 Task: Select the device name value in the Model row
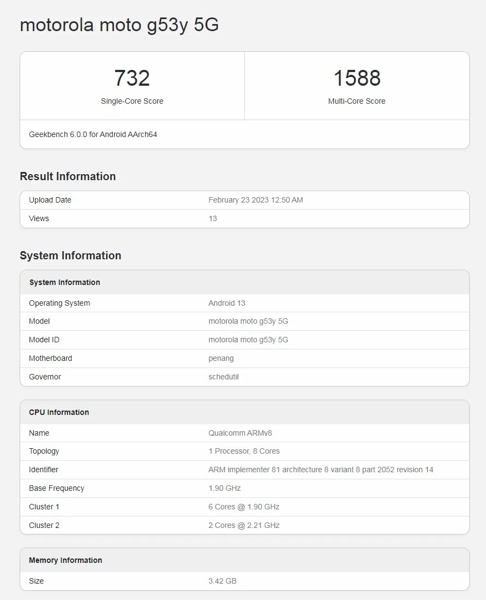248,322
